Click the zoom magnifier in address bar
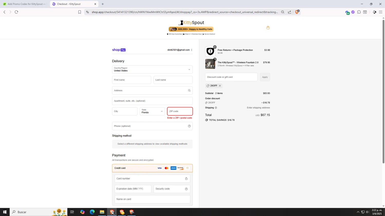This screenshot has height=216, width=385. tap(283, 12)
